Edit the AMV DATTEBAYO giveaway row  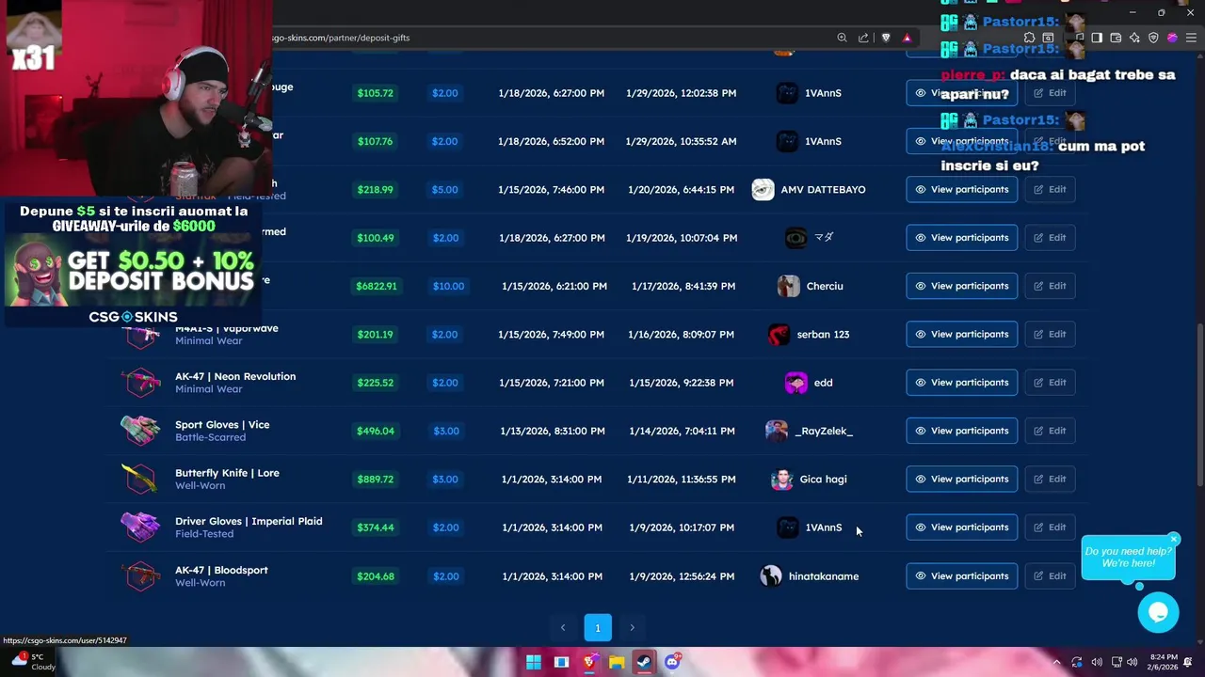click(x=1050, y=189)
